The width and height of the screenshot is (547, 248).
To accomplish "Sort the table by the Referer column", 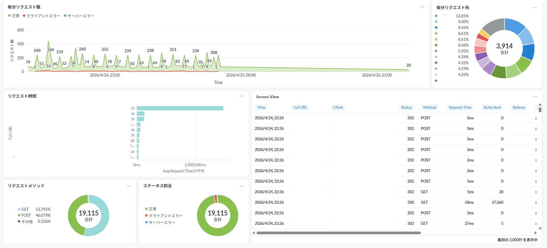I will click(519, 107).
